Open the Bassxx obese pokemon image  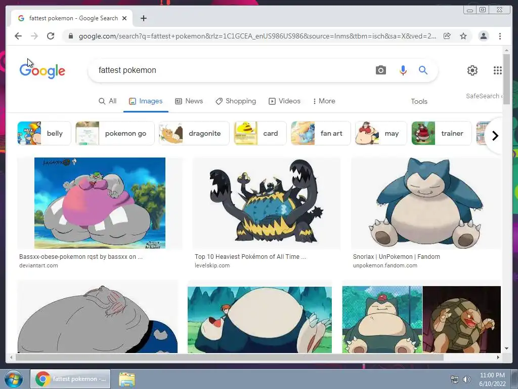click(100, 203)
